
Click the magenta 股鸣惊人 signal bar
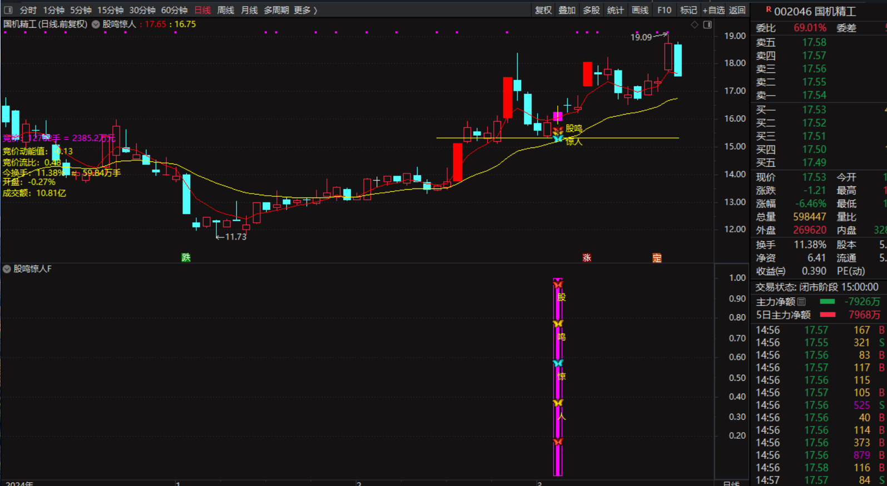click(558, 377)
